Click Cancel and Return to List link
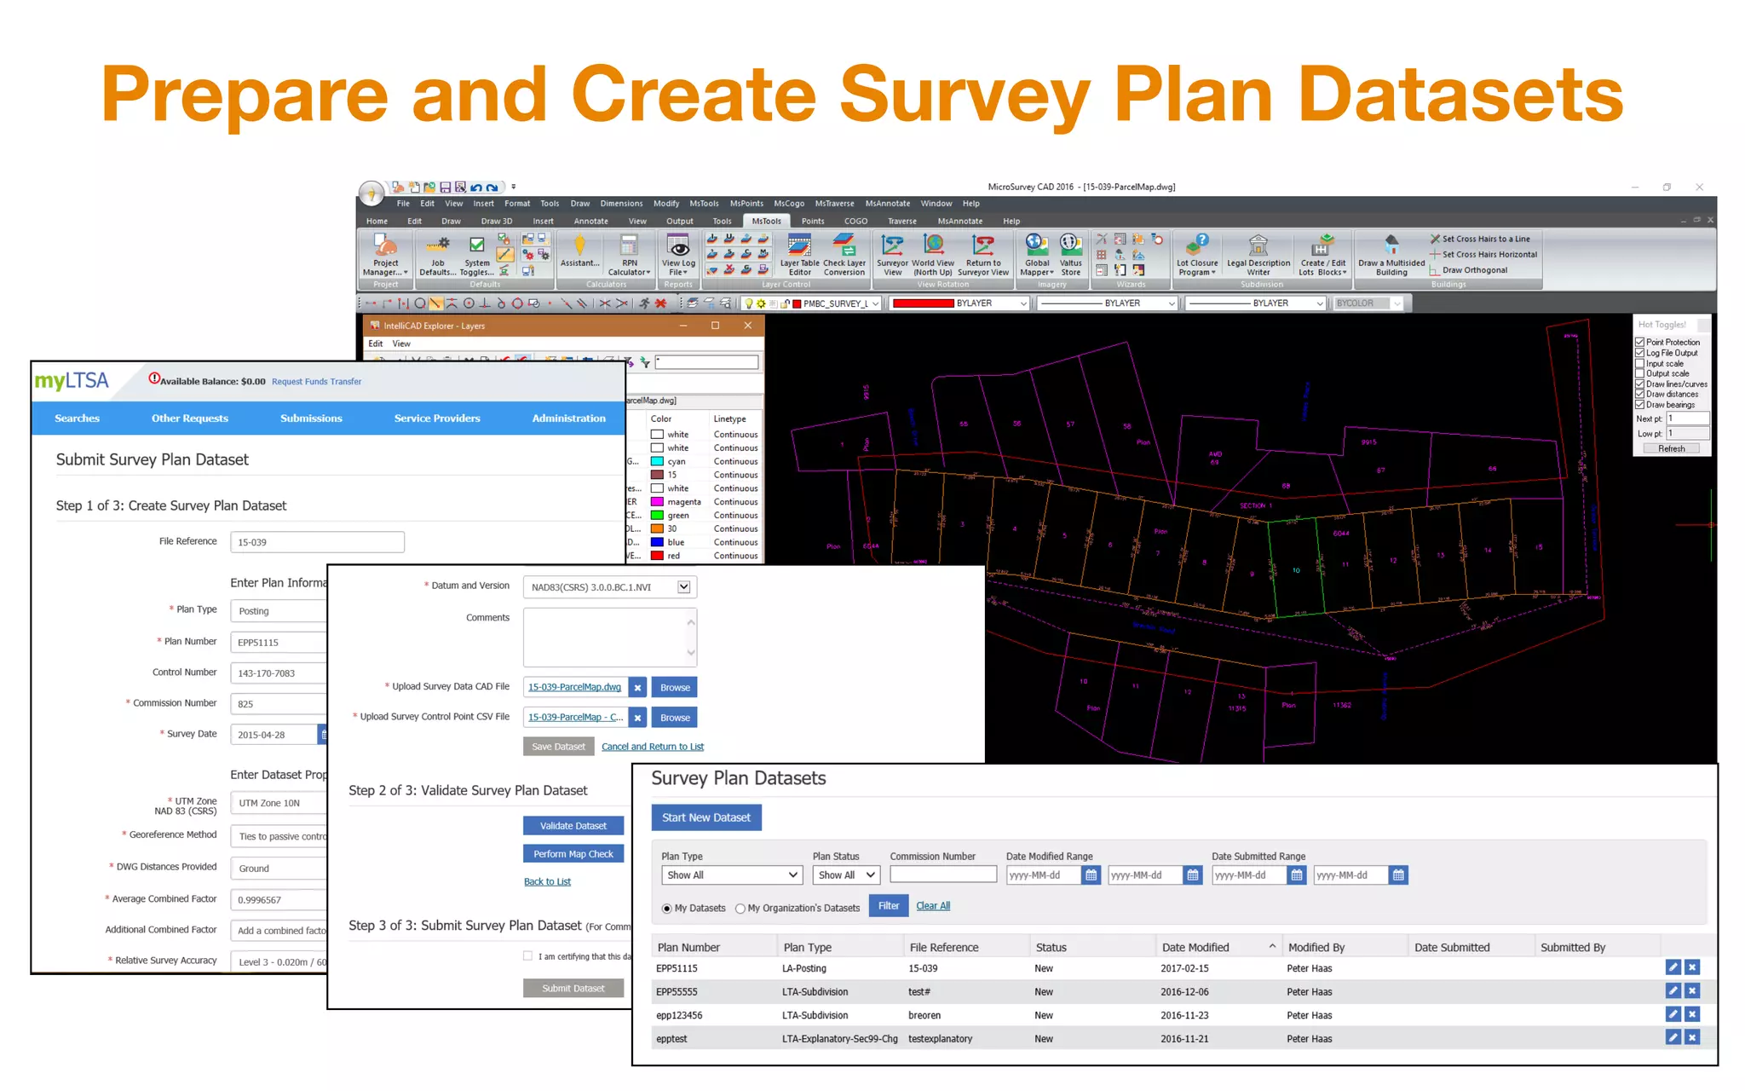The image size is (1745, 1091). pyautogui.click(x=653, y=747)
